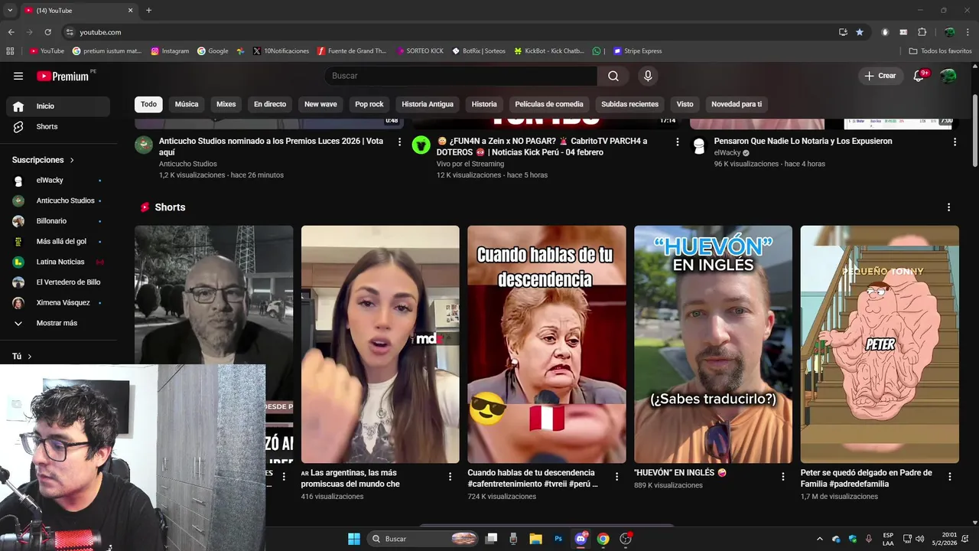Reload the page in browser toolbar
The width and height of the screenshot is (979, 551).
pyautogui.click(x=47, y=32)
